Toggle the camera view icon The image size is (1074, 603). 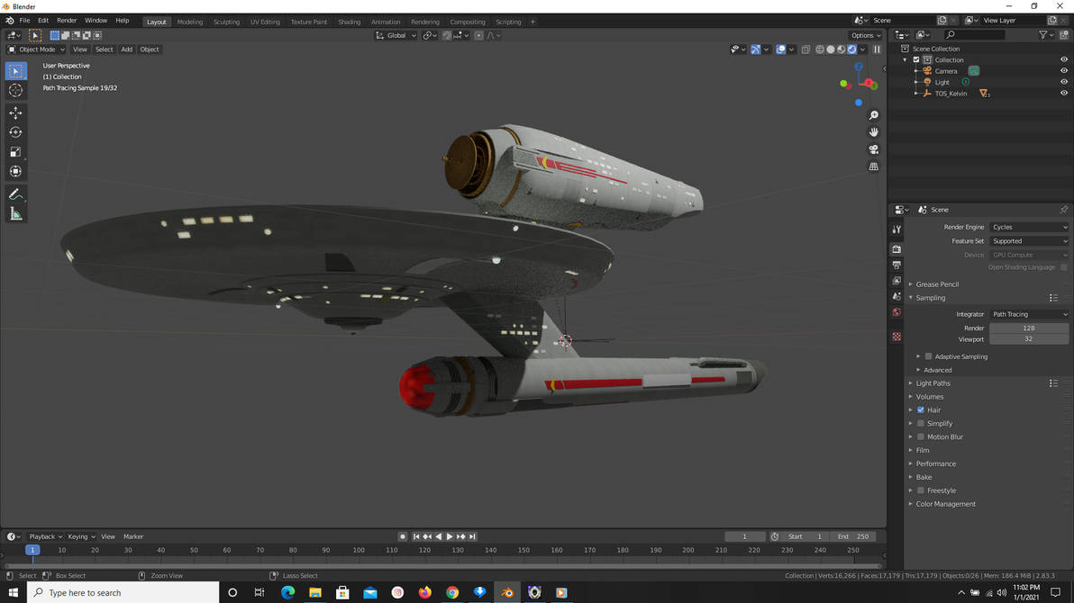[x=873, y=149]
